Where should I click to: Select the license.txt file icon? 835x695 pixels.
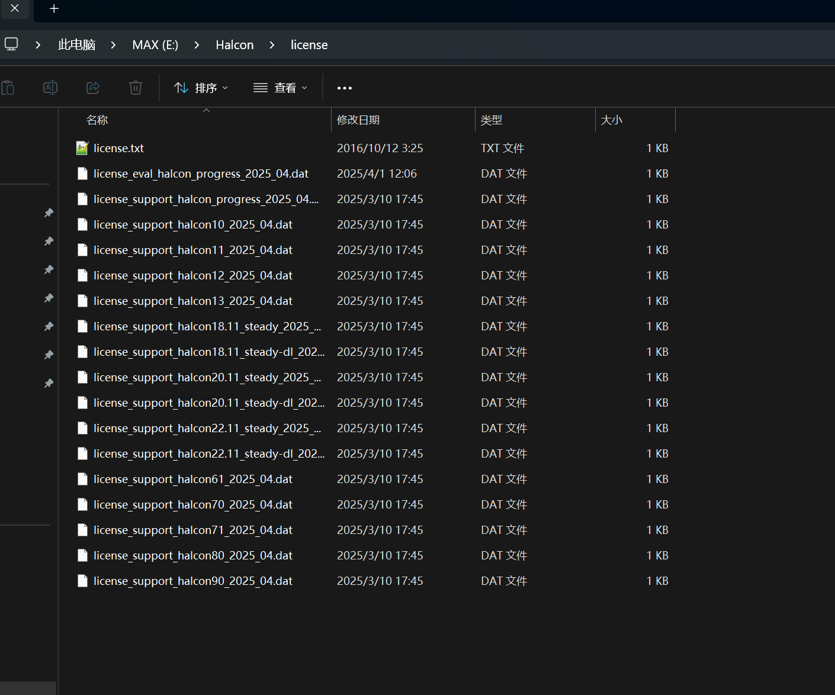tap(82, 148)
